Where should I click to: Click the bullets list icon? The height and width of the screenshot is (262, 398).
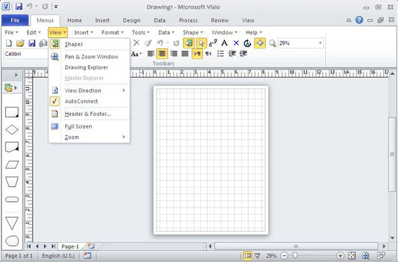220,53
